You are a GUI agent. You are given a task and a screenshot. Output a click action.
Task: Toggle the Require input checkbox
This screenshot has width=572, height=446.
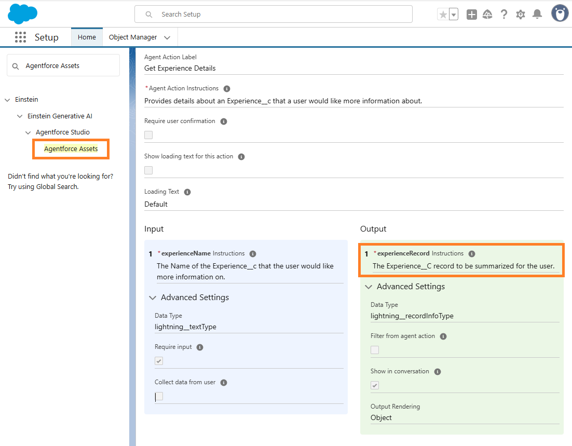[159, 361]
